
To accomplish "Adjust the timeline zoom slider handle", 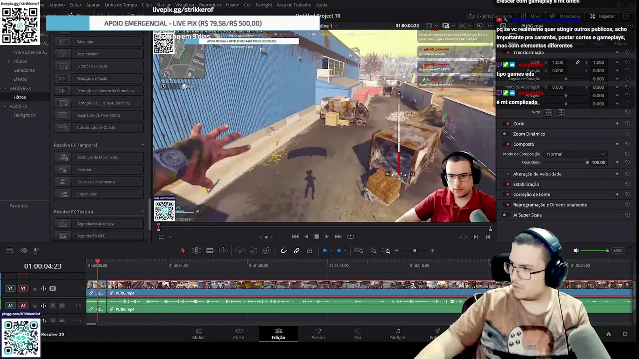I will pos(414,251).
